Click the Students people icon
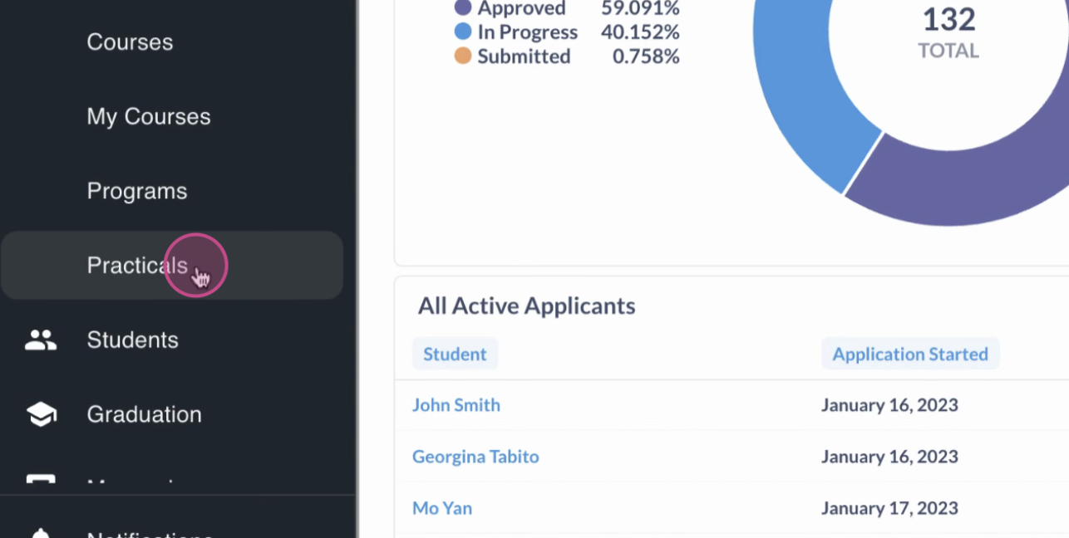Image resolution: width=1069 pixels, height=538 pixels. pos(41,340)
